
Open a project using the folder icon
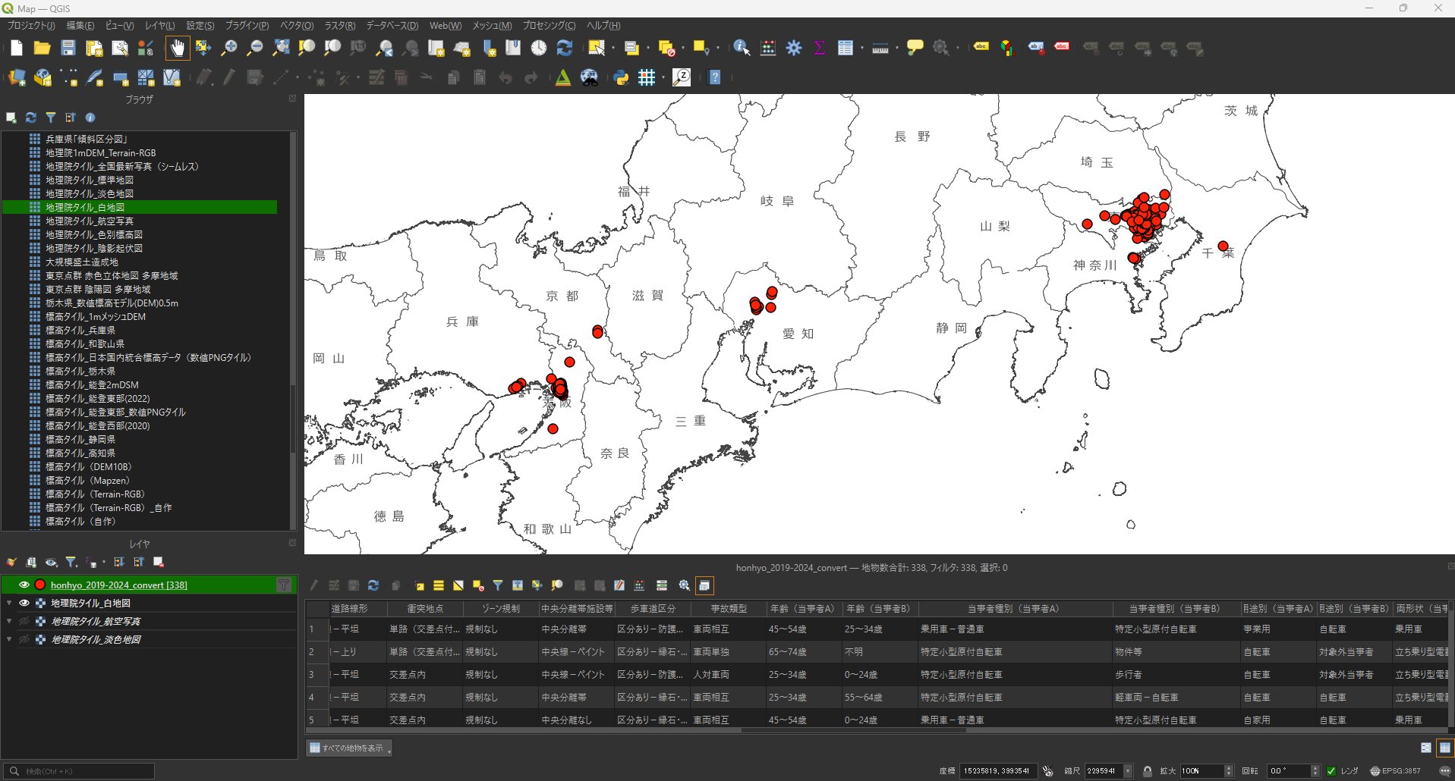coord(42,49)
